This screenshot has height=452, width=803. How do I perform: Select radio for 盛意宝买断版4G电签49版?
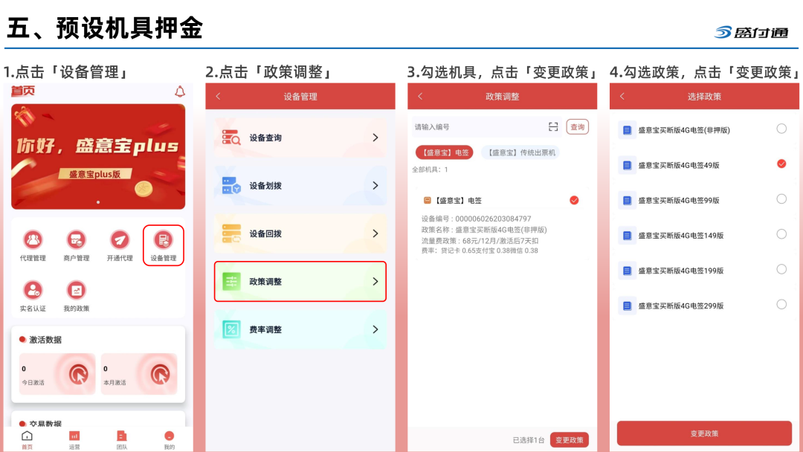pyautogui.click(x=781, y=164)
